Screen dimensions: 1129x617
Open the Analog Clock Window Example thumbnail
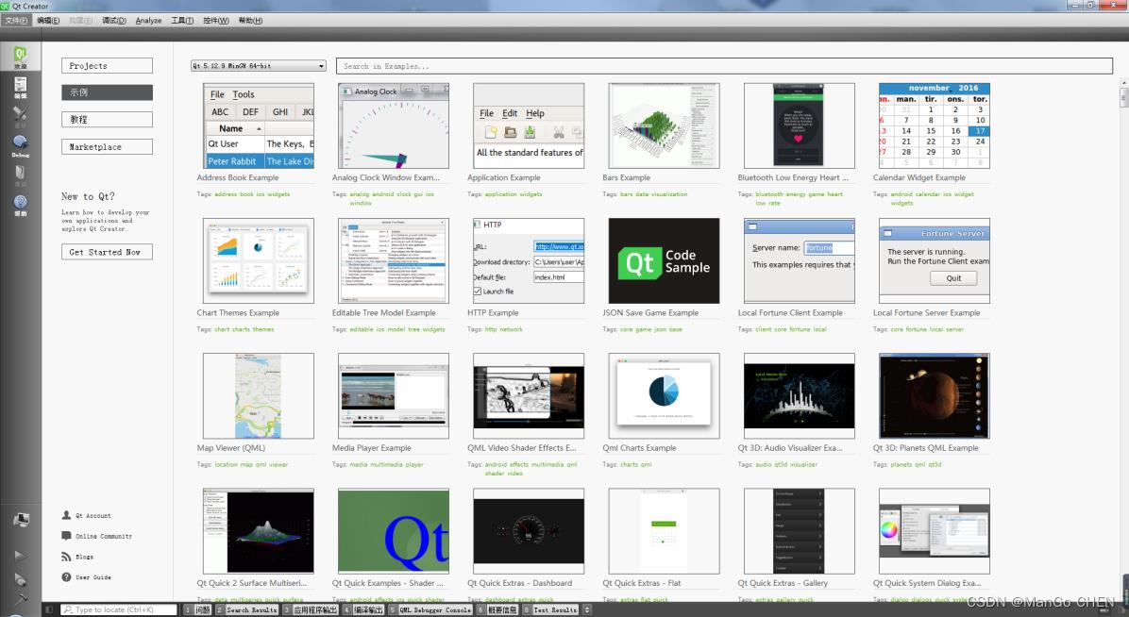(x=393, y=126)
